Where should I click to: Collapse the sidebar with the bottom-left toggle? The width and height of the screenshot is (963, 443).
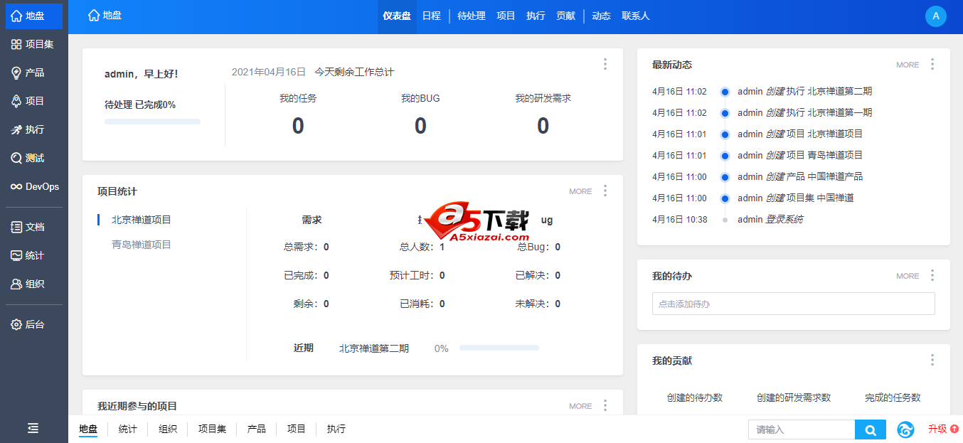click(x=32, y=428)
